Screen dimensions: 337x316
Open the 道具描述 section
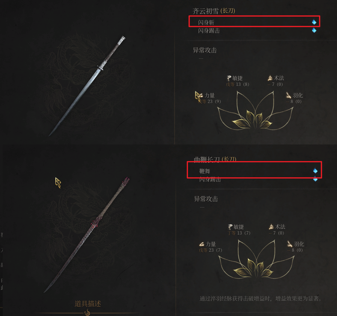coord(88,304)
